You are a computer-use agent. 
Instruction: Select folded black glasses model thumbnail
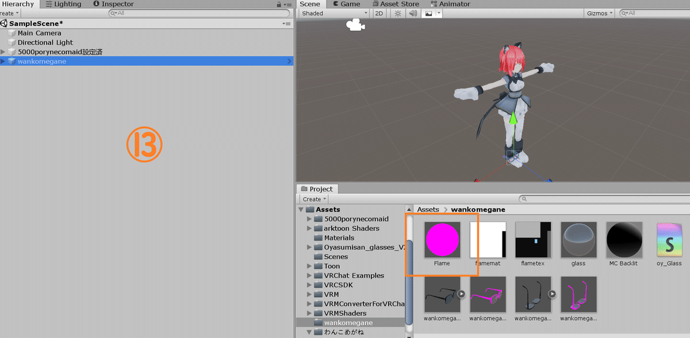533,294
